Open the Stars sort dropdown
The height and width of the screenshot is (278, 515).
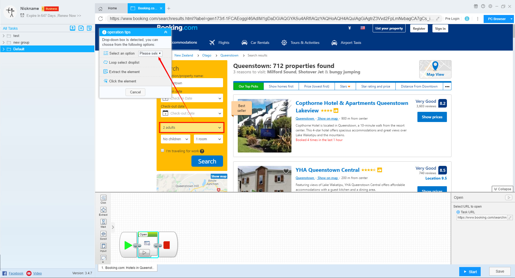345,86
